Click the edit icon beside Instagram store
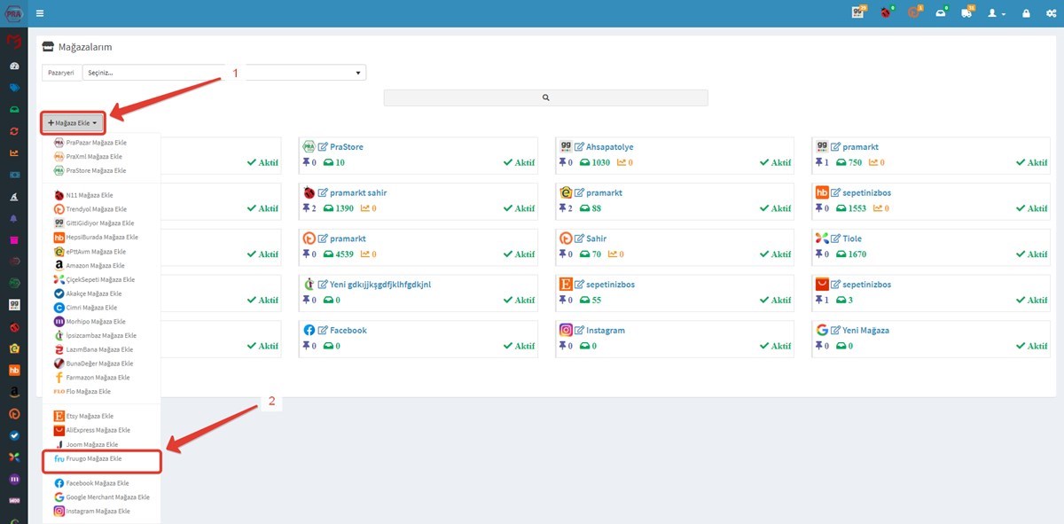The image size is (1064, 524). (x=579, y=331)
